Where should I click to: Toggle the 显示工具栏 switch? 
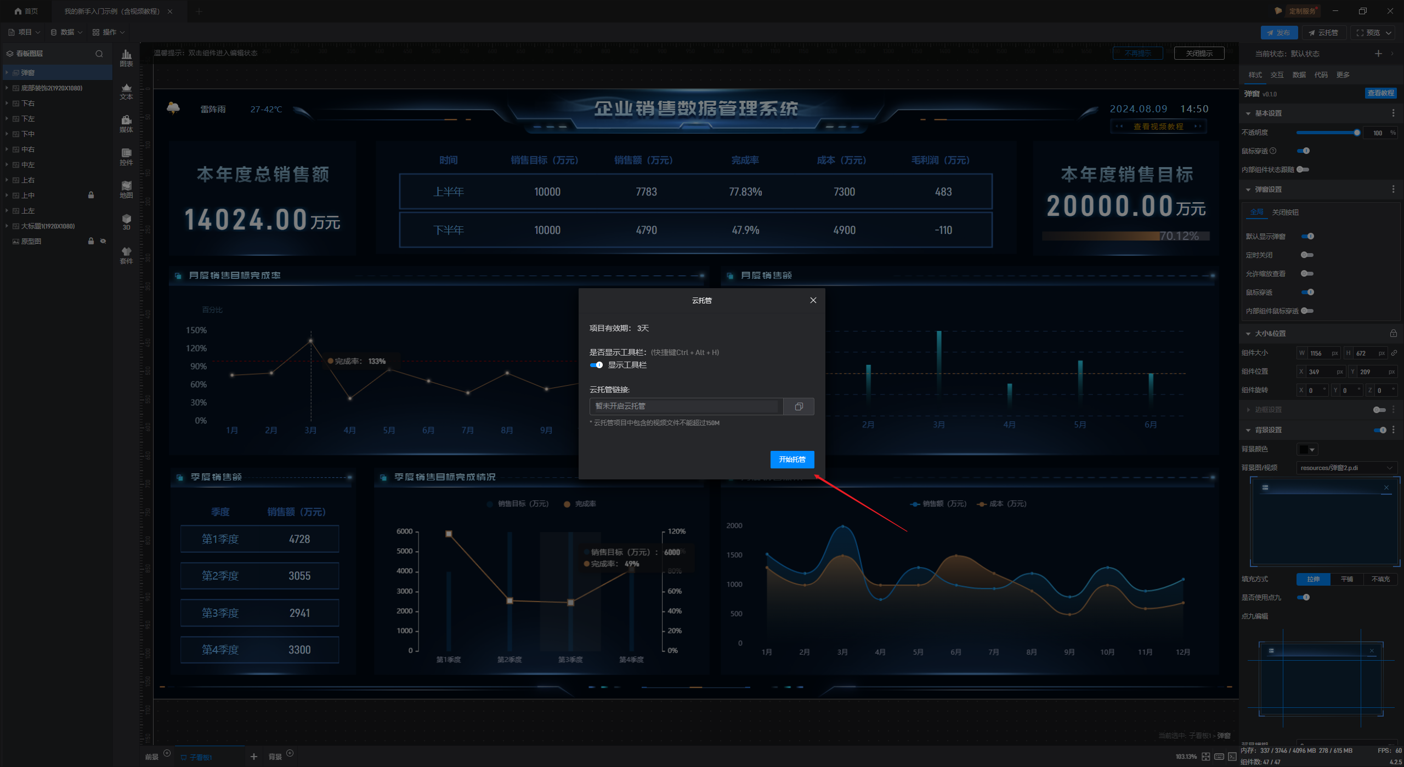pyautogui.click(x=596, y=365)
